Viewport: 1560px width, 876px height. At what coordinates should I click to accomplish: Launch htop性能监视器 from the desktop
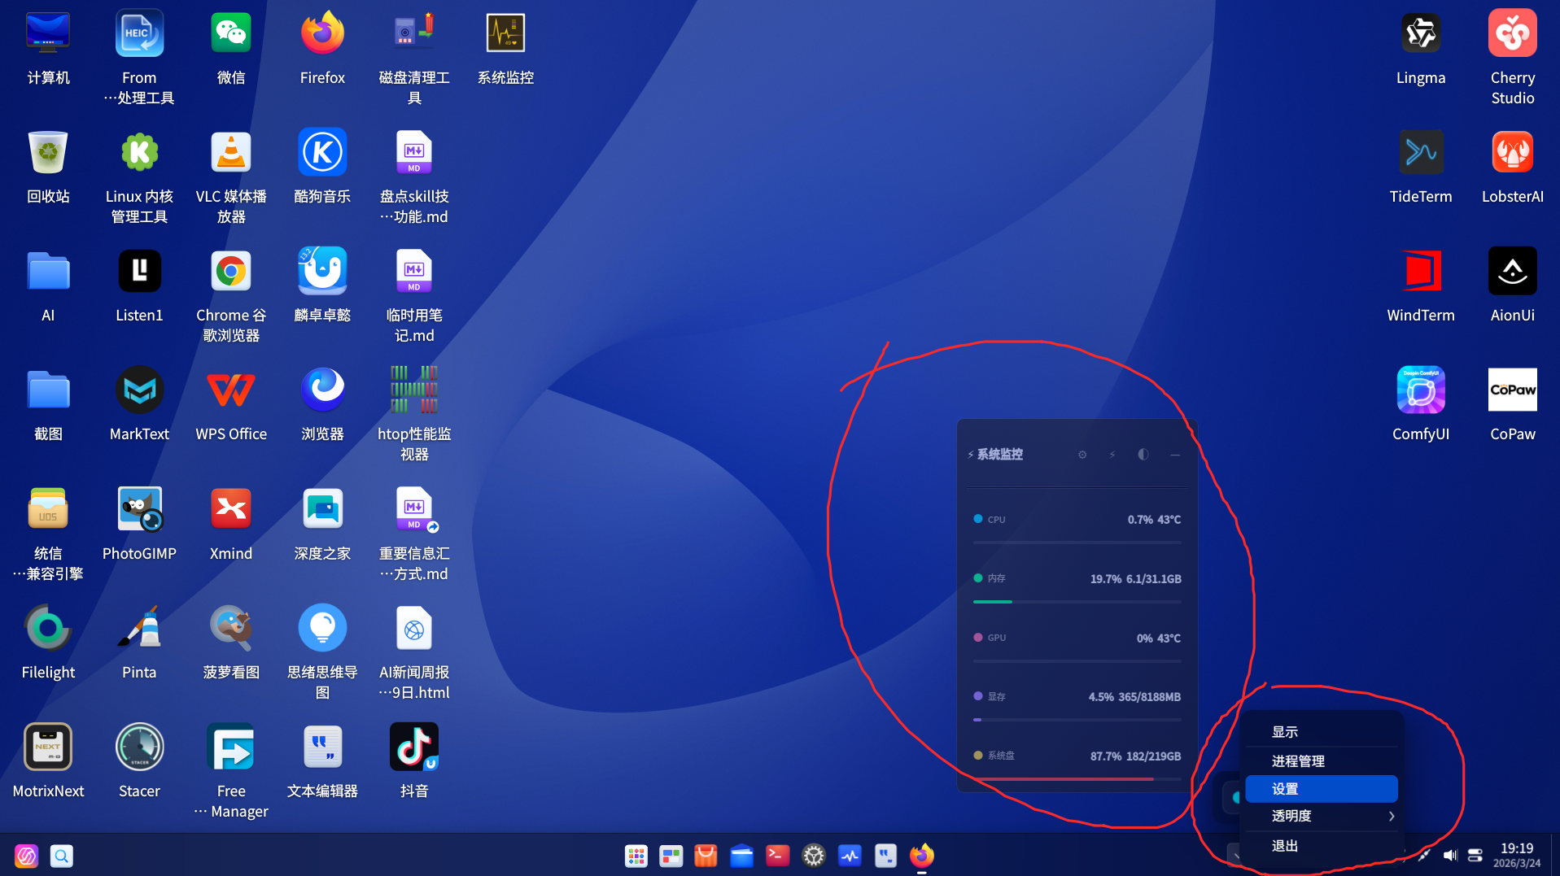coord(413,390)
